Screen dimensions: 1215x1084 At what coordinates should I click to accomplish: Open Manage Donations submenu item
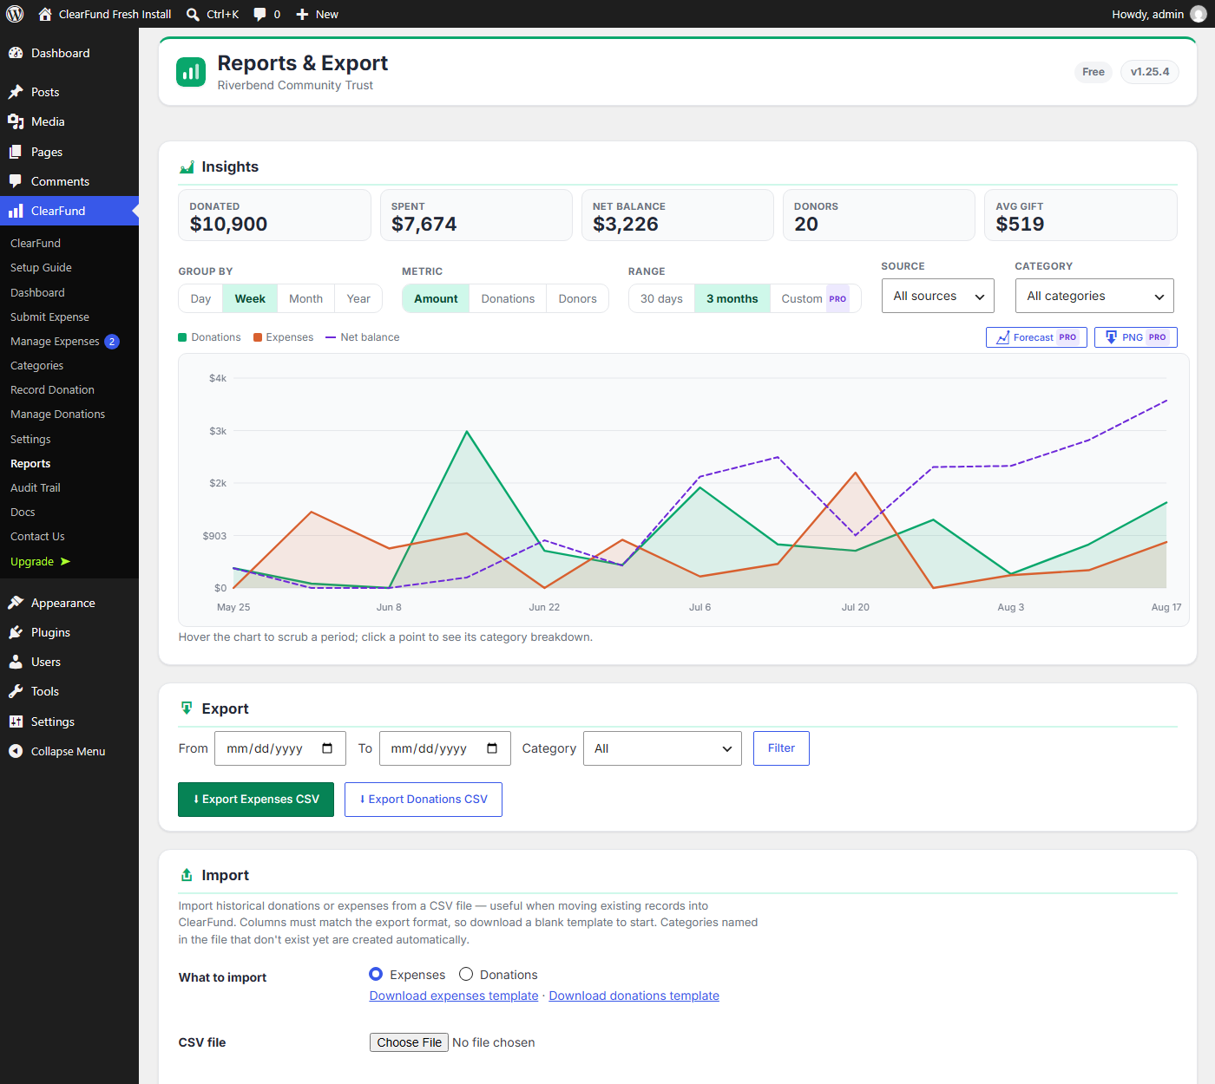pyautogui.click(x=57, y=414)
